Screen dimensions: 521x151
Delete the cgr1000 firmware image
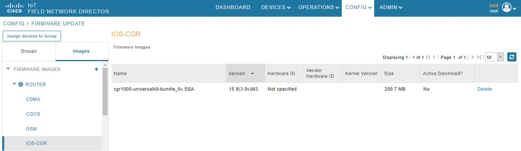click(484, 89)
